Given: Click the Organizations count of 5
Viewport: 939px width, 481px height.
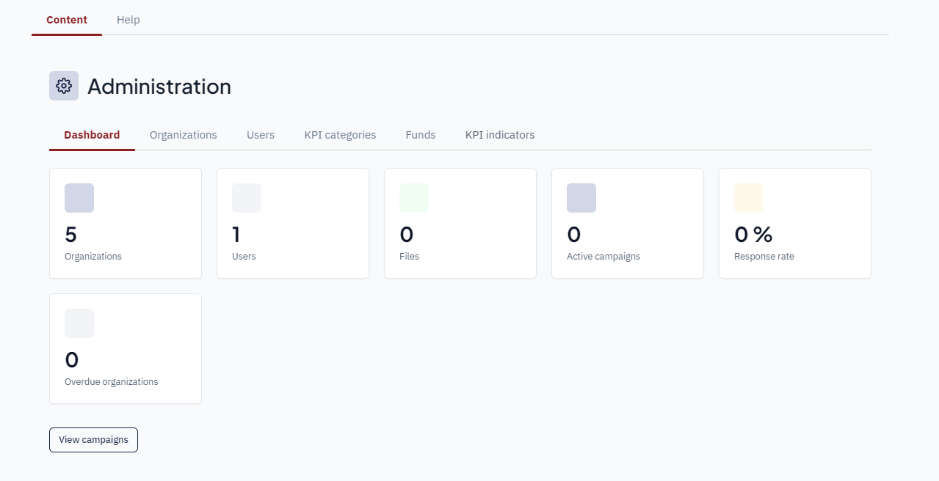Looking at the screenshot, I should 70,235.
